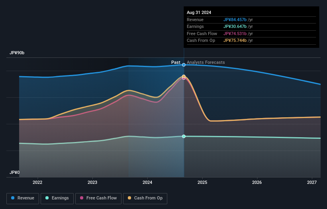Image resolution: width=327 pixels, height=209 pixels.
Task: Select the blue Revenue data point marker
Action: 184,65
